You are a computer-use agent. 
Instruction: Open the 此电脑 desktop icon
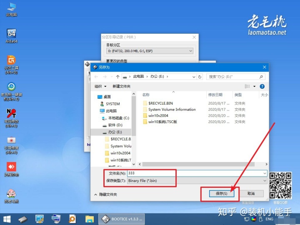click(11, 10)
